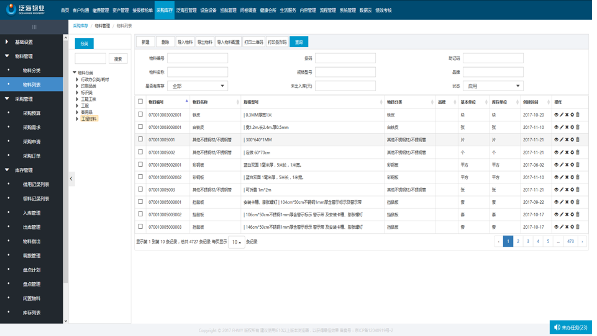The image size is (597, 336).
Task: Click the sidebar collapse grip icon above 基础设置
Action: click(34, 27)
